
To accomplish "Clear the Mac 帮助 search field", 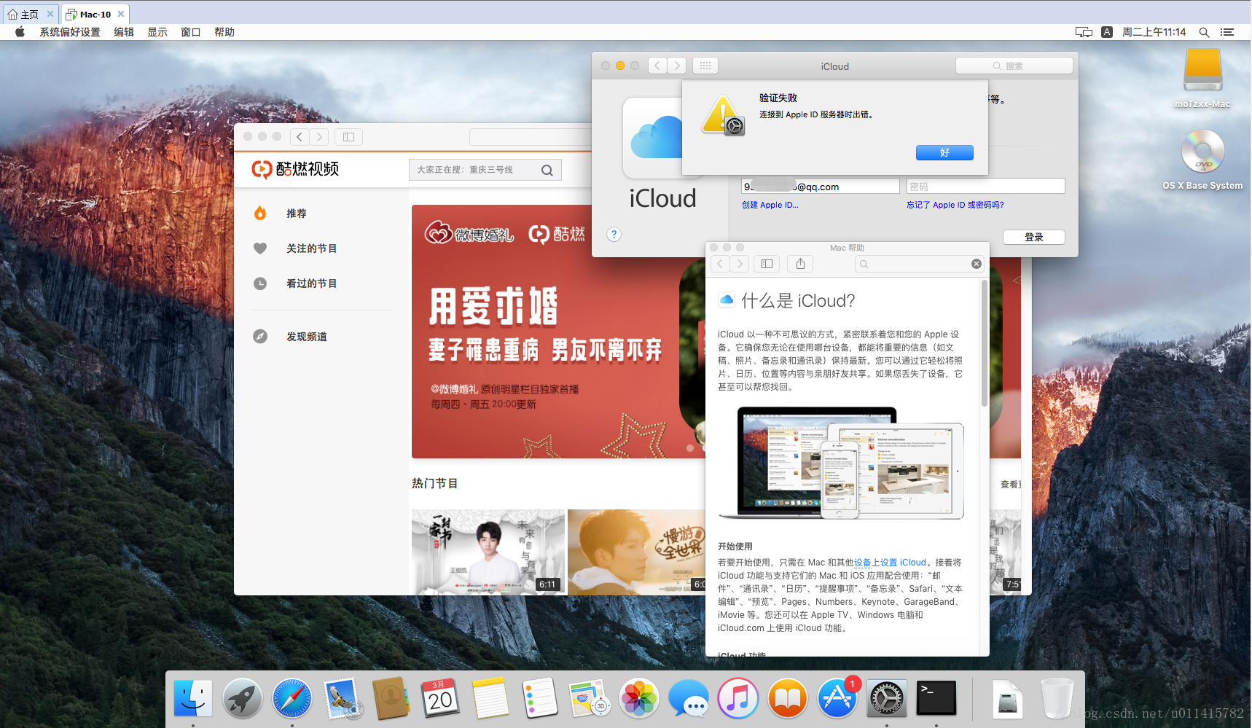I will click(x=977, y=264).
